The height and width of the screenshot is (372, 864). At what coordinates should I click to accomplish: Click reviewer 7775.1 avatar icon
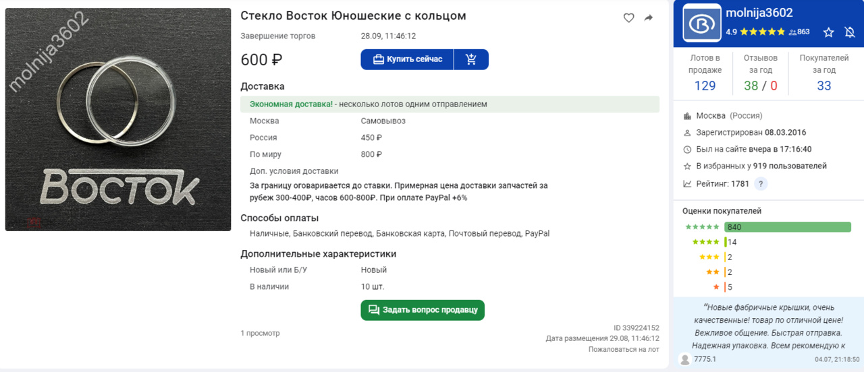point(684,359)
